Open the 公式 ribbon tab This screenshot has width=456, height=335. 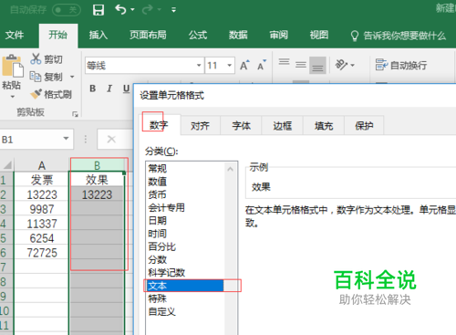198,35
